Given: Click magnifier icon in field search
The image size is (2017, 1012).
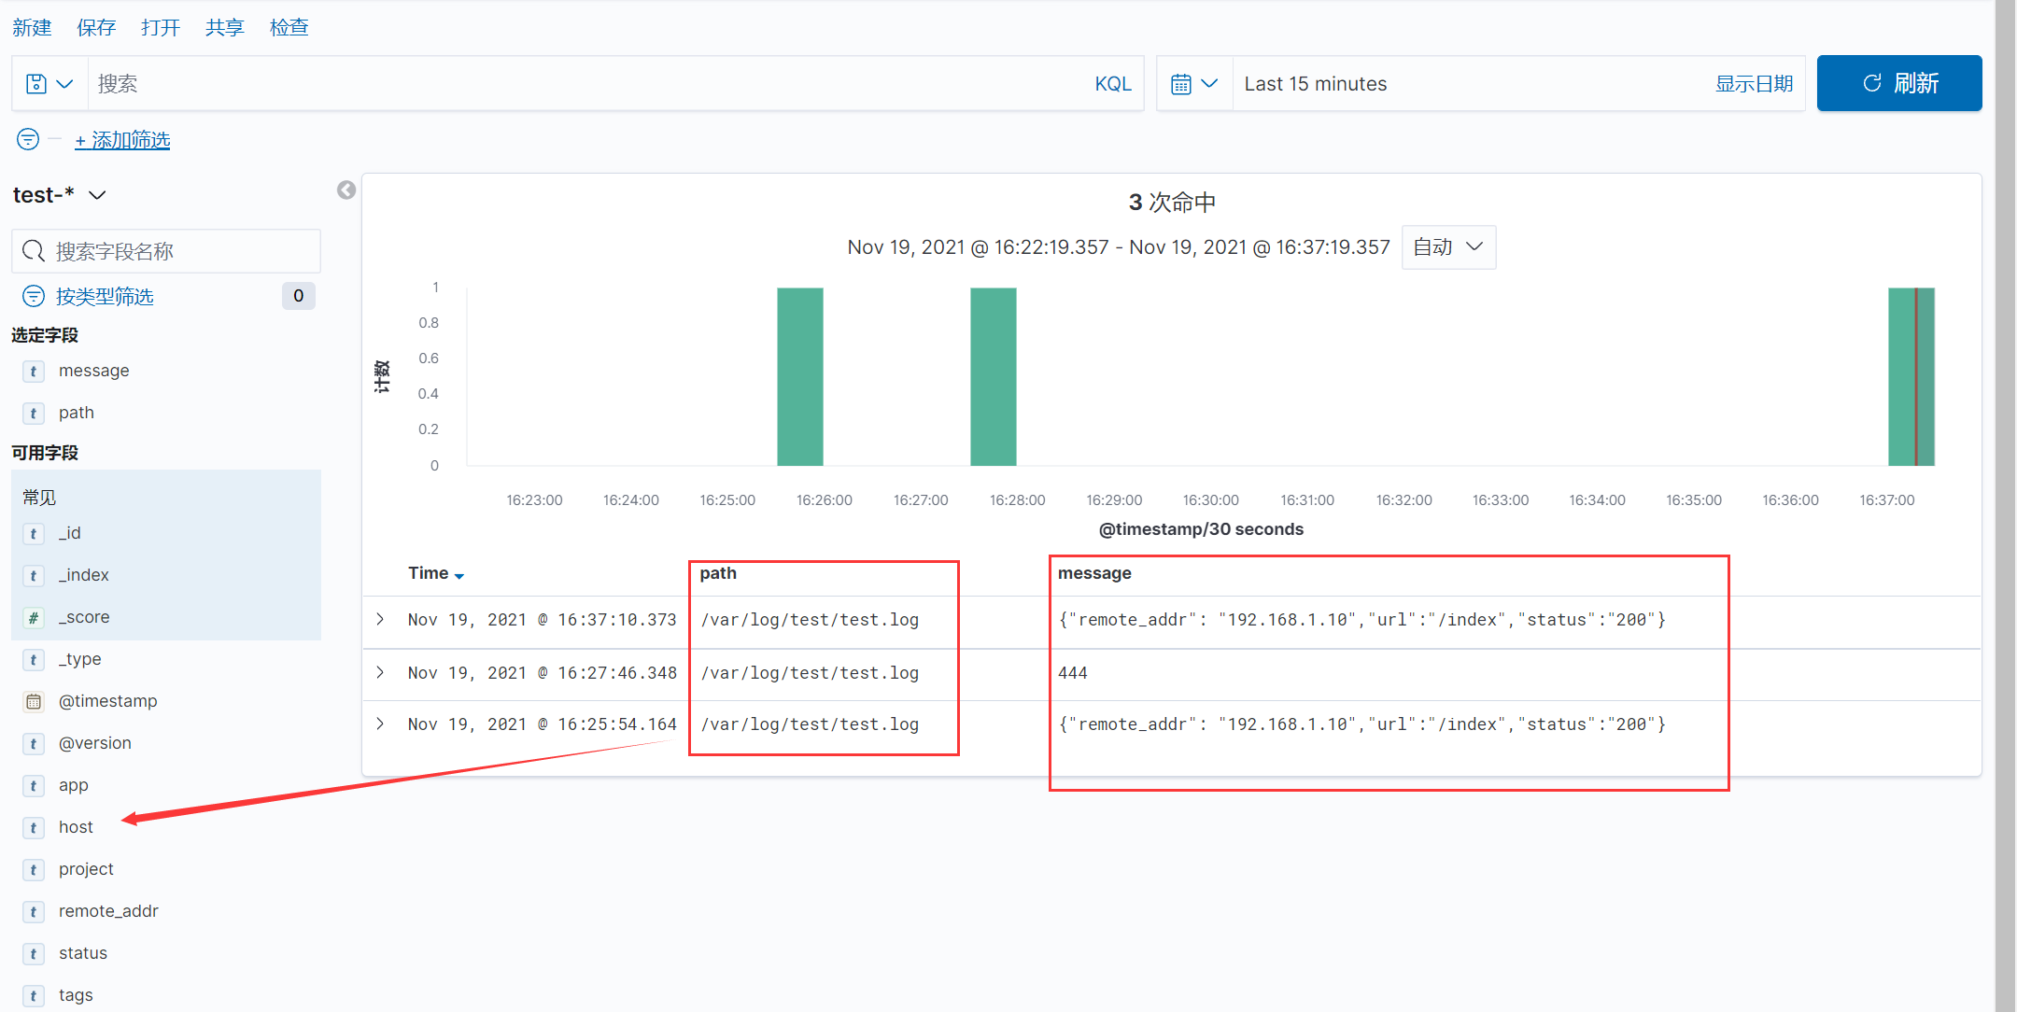Looking at the screenshot, I should click(34, 251).
